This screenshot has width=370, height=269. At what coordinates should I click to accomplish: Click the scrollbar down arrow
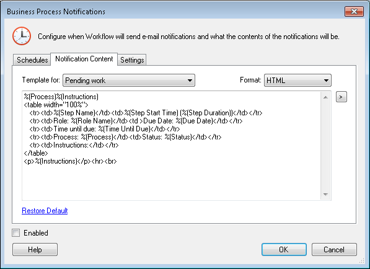point(325,195)
